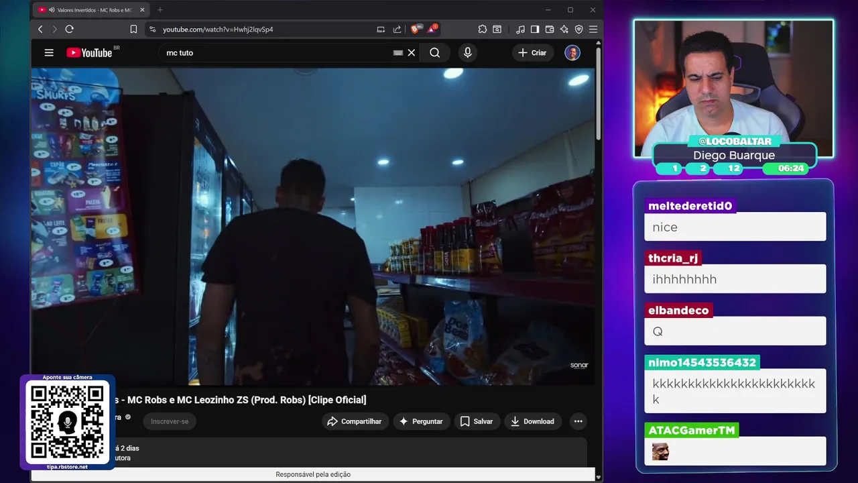Click the Inscrever-se subscribe button
The image size is (858, 483).
[170, 421]
